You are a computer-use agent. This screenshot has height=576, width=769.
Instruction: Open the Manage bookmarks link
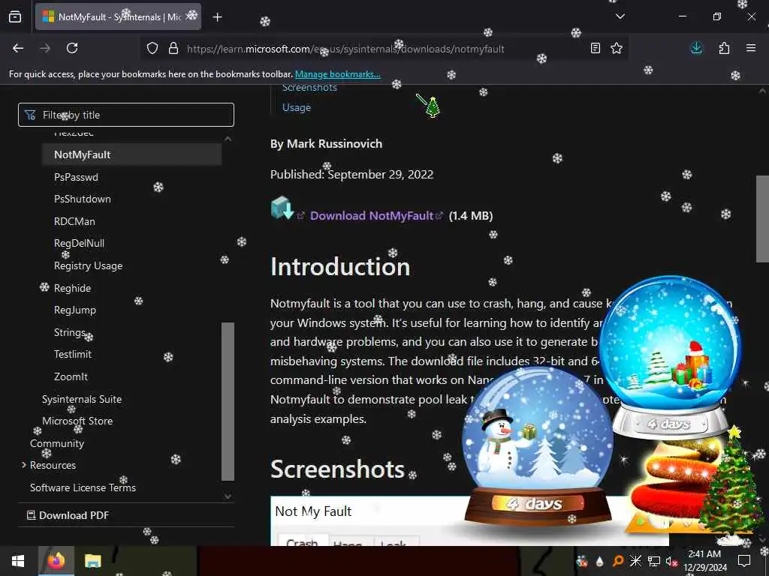[x=337, y=74]
